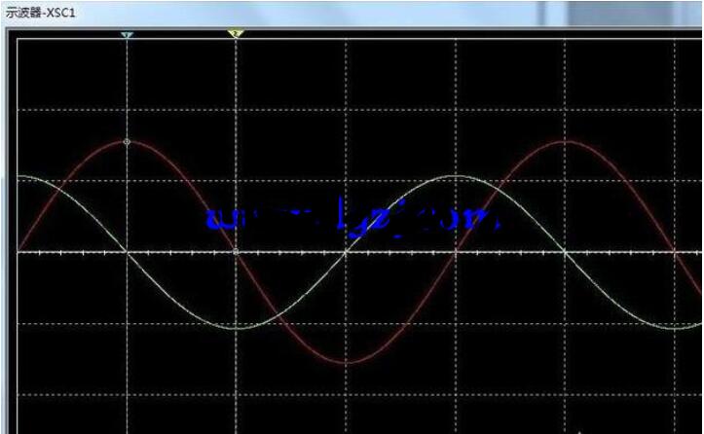Click cursor 2 circle on the zero axis

tap(237, 253)
